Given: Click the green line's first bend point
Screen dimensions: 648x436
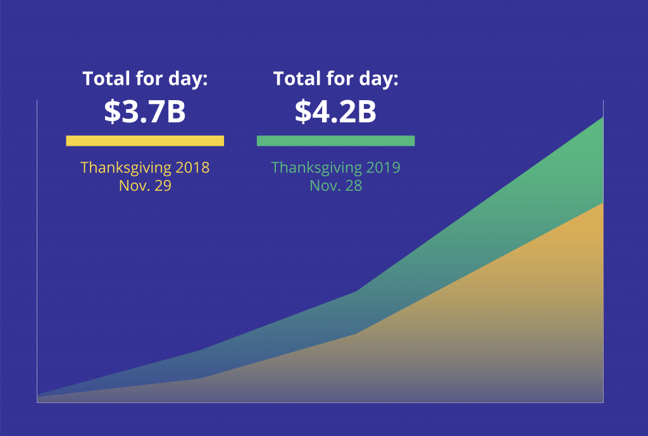Looking at the screenshot, I should [201, 350].
